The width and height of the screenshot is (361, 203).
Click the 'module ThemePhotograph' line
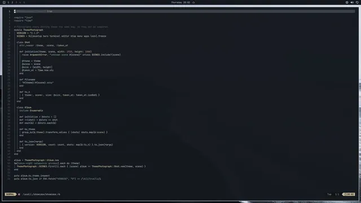pos(29,30)
